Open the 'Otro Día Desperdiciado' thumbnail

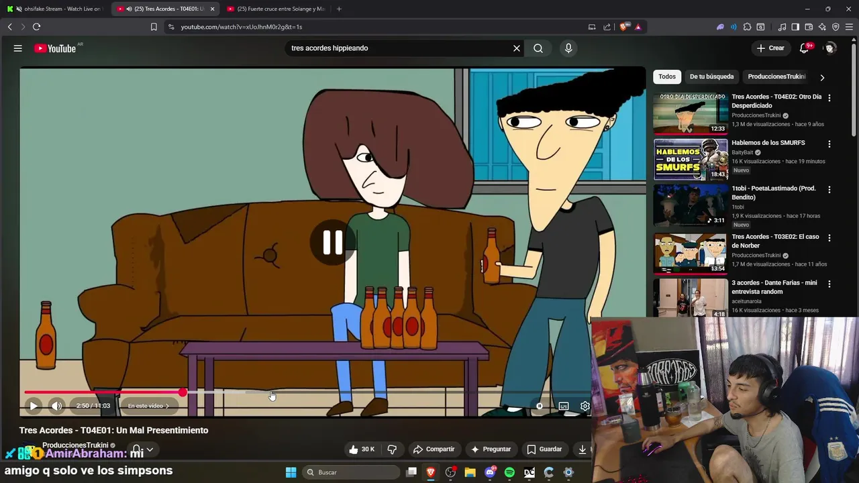click(x=691, y=113)
